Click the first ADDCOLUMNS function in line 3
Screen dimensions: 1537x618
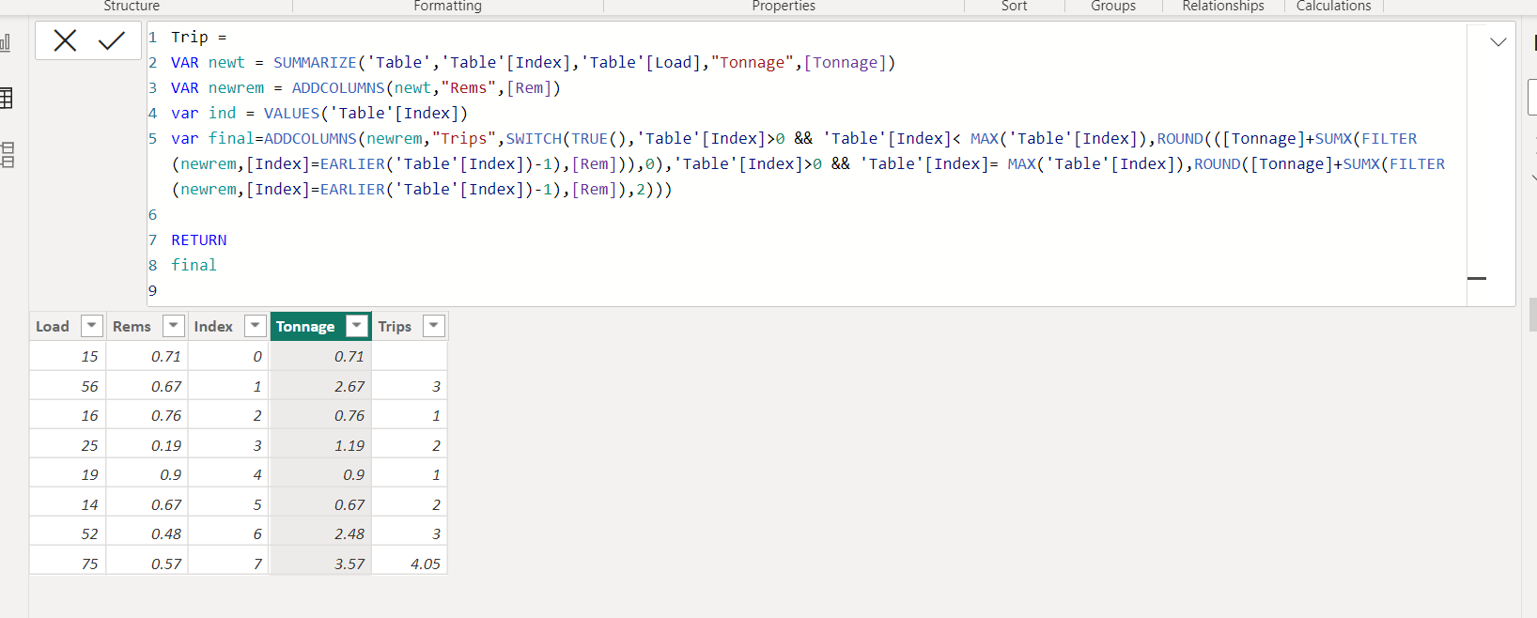[338, 88]
